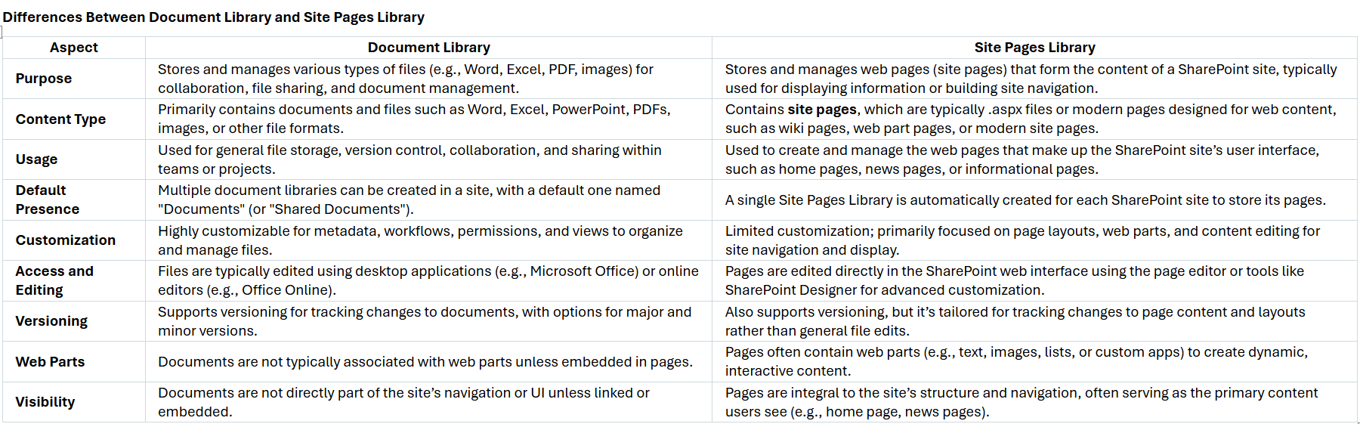The width and height of the screenshot is (1360, 424).
Task: Place cursor in the 'Customization' label cell
Action: pos(66,240)
